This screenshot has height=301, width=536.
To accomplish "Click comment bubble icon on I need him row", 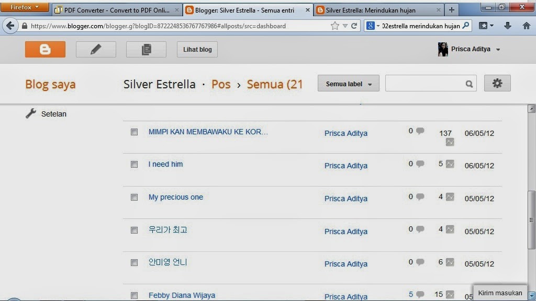I will [420, 164].
